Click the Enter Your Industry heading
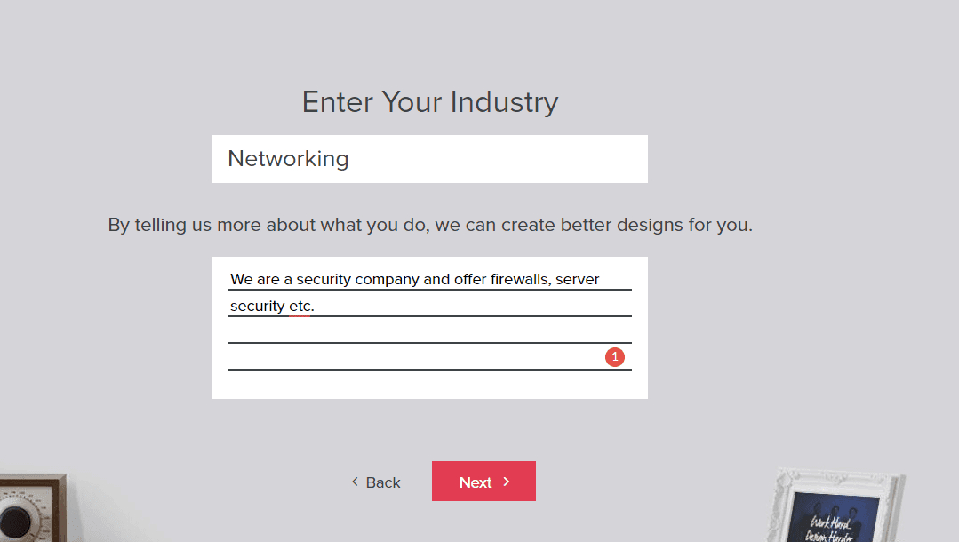The height and width of the screenshot is (542, 959). 430,102
